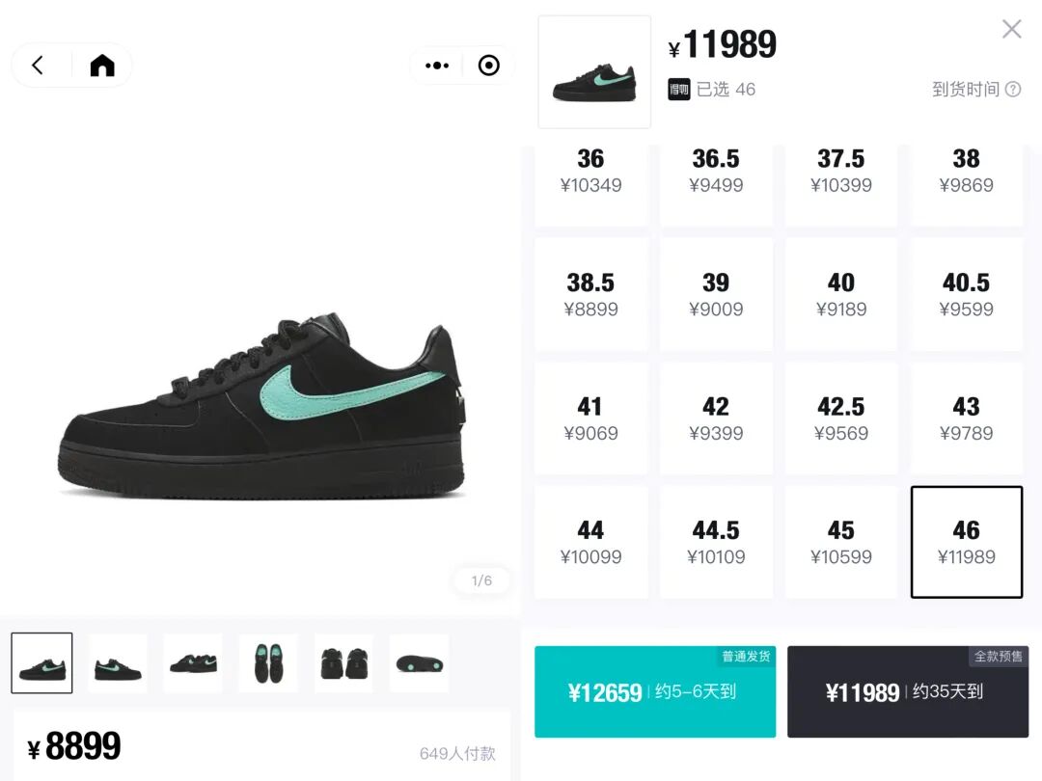Screen dimensions: 1042x781
Task: Open the product preview image beside price
Action: [x=594, y=71]
